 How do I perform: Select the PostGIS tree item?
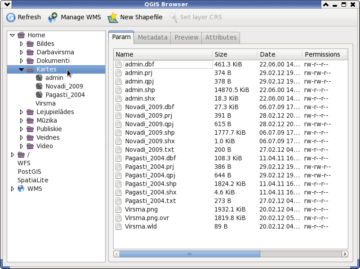click(x=29, y=172)
